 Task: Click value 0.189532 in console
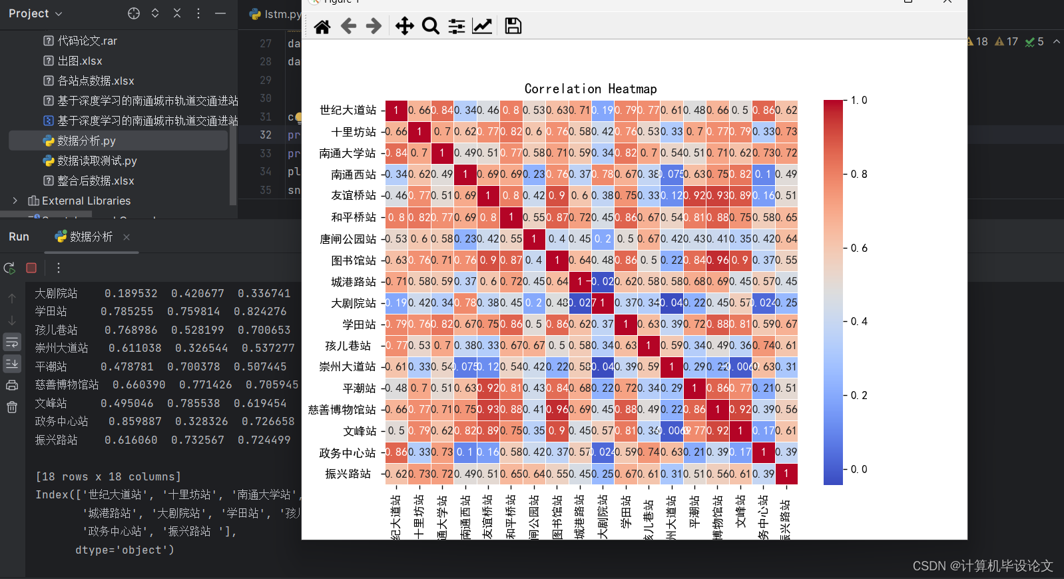point(131,293)
